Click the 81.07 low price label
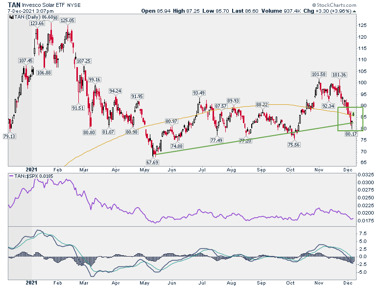The width and height of the screenshot is (382, 287). click(108, 132)
